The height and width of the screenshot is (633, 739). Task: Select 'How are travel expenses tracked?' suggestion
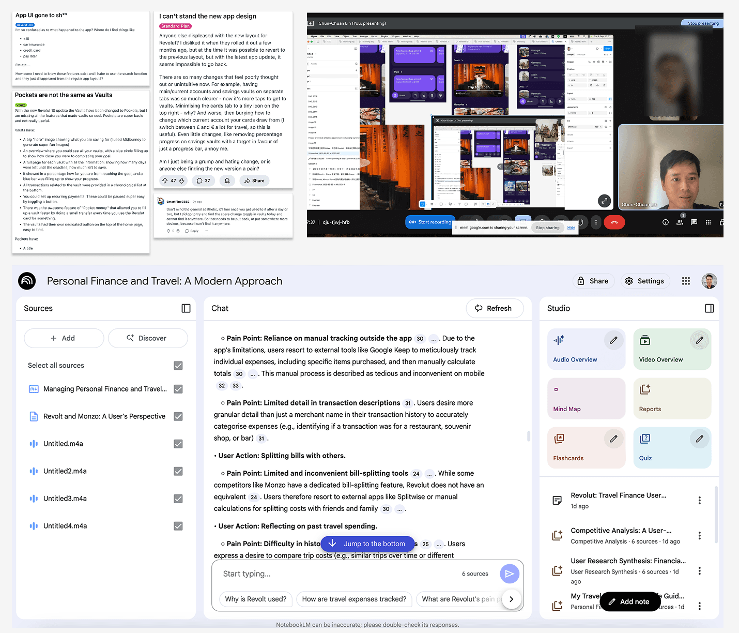354,599
